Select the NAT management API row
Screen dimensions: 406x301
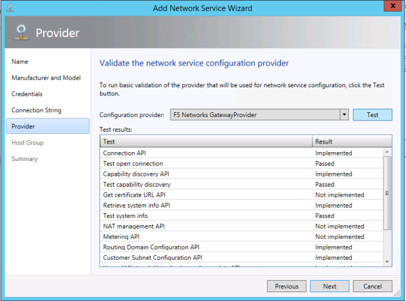point(242,227)
